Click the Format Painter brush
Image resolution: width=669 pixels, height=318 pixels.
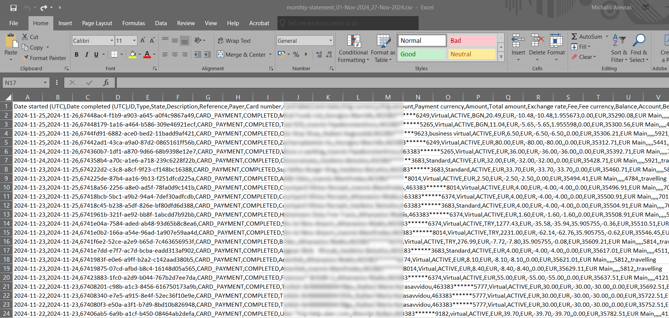(44, 58)
